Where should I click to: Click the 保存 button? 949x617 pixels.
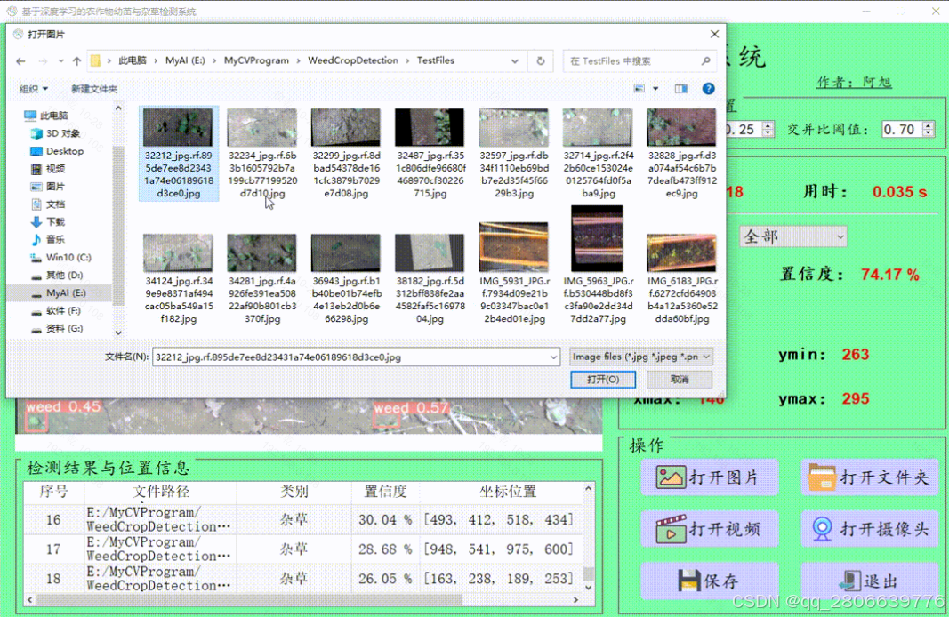710,581
